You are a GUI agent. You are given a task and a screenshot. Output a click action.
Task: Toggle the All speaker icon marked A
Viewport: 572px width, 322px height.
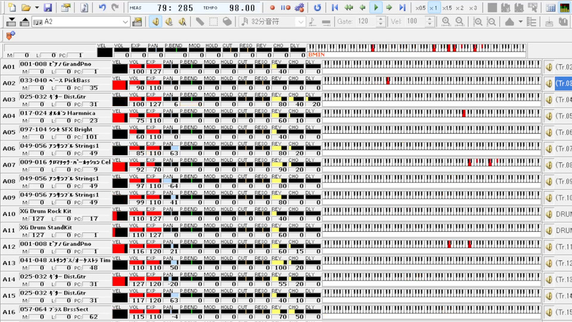tap(182, 22)
